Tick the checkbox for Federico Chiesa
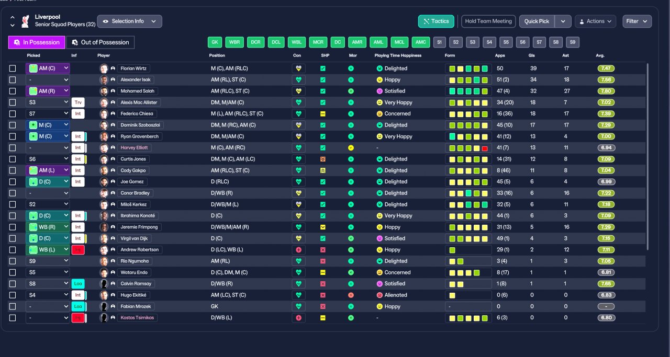The width and height of the screenshot is (670, 357). point(13,114)
